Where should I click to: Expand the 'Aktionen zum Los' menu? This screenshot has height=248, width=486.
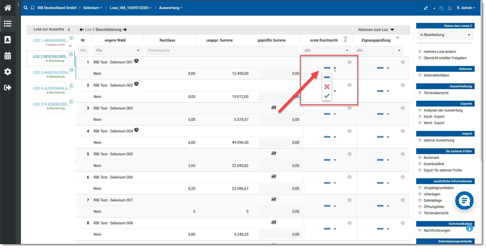[376, 30]
